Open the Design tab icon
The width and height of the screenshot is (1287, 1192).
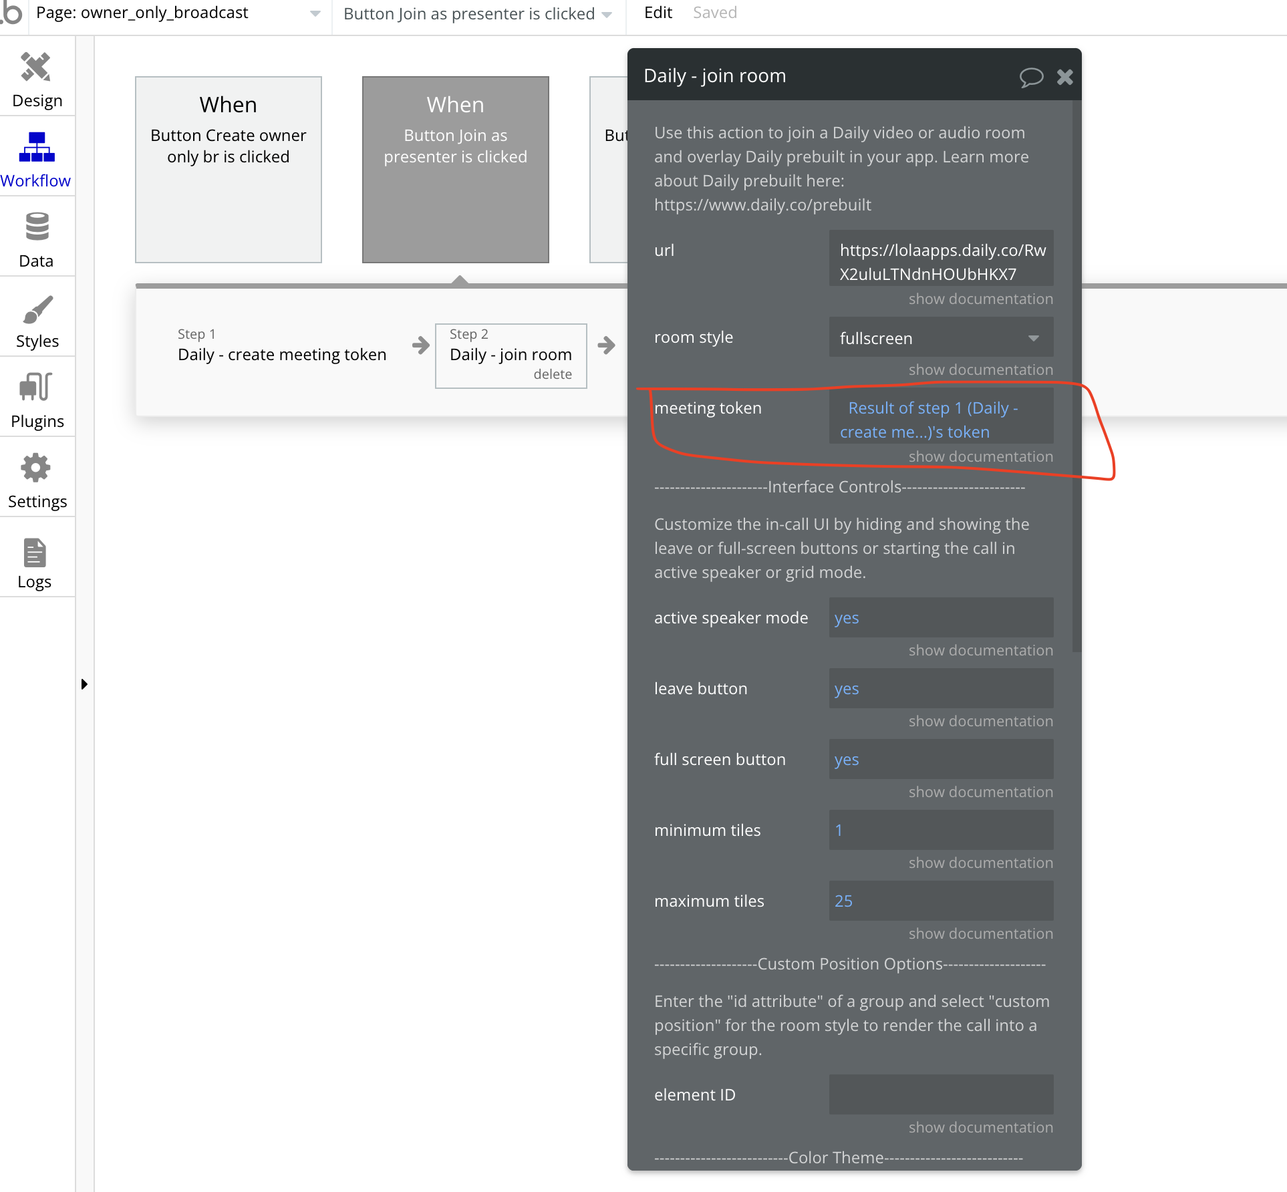click(36, 67)
